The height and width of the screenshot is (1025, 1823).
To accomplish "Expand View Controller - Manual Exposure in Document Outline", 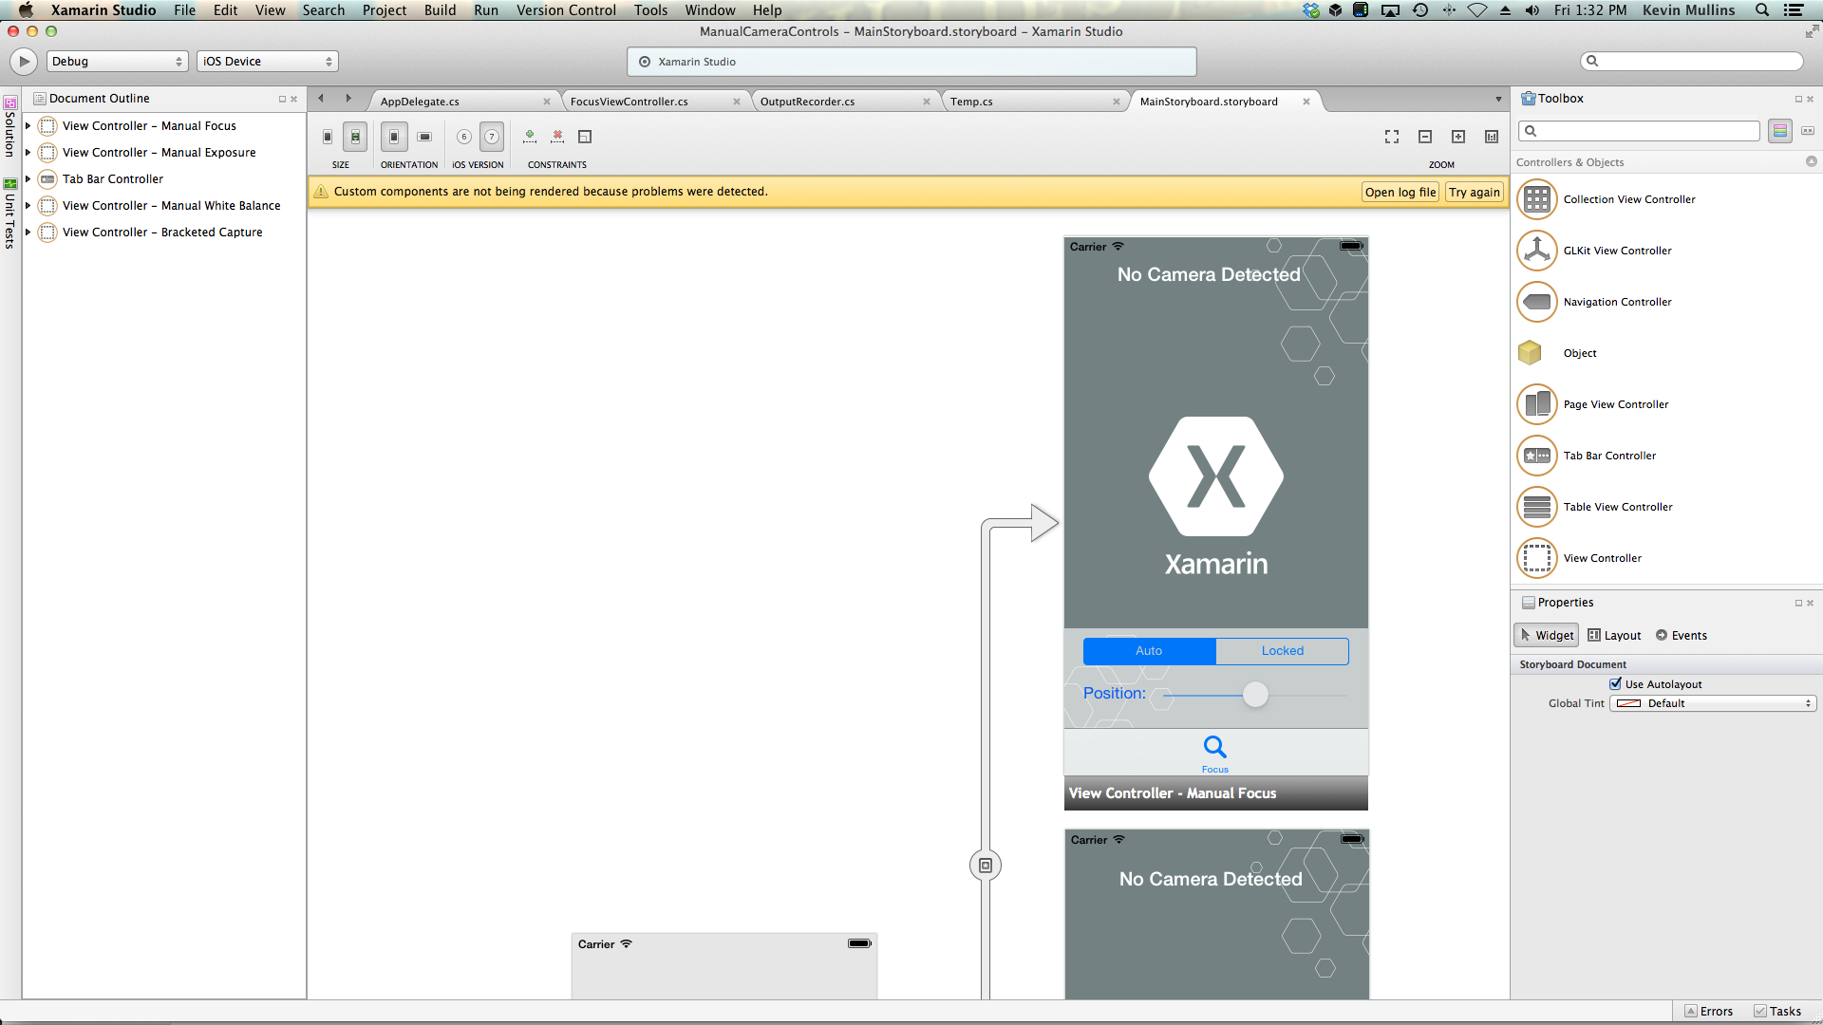I will tap(28, 152).
